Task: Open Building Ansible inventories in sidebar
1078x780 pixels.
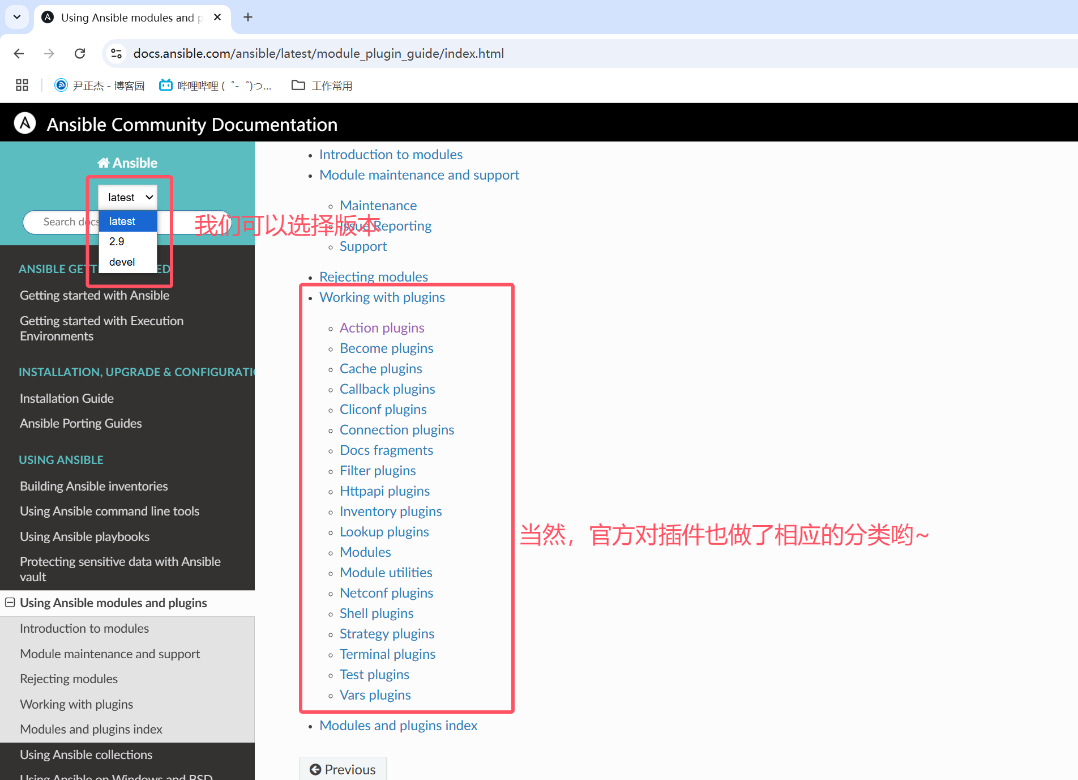Action: (94, 486)
